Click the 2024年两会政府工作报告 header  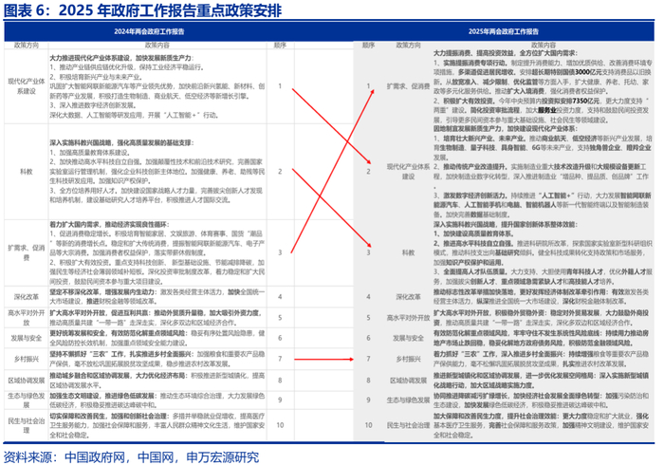149,31
